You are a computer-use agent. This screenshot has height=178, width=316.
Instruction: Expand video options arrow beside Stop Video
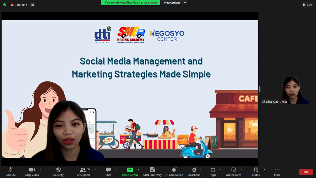[x=41, y=170]
